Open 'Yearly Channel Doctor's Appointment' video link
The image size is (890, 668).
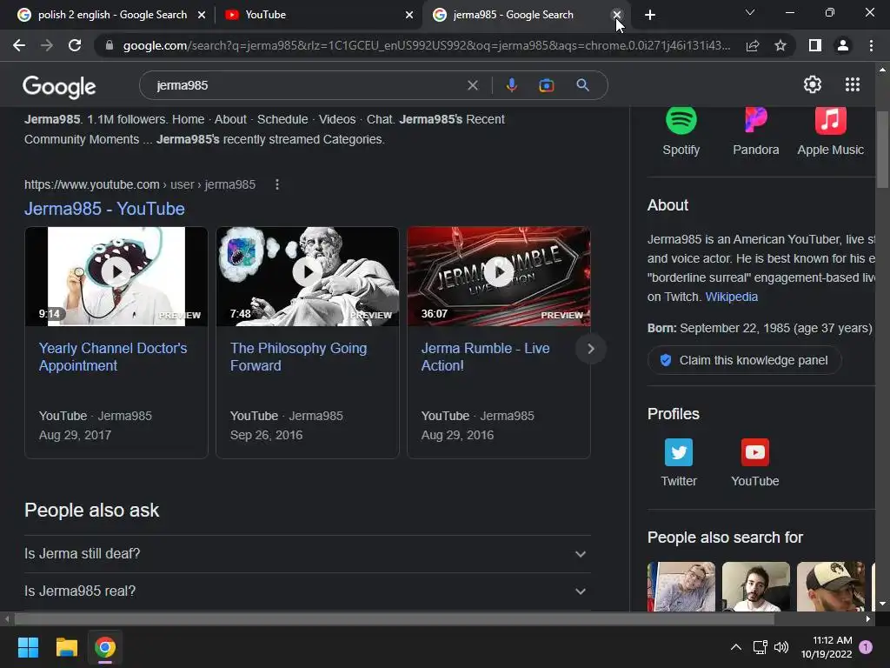pyautogui.click(x=113, y=357)
